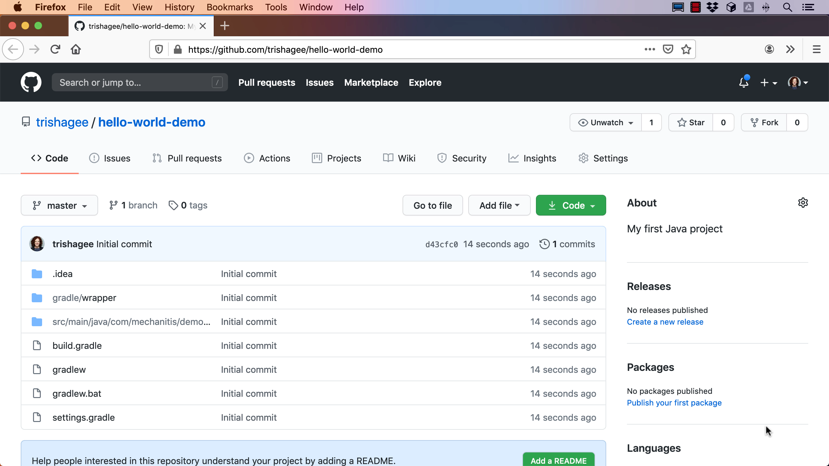Expand the master branch selector
Viewport: 829px width, 466px height.
[x=60, y=205]
